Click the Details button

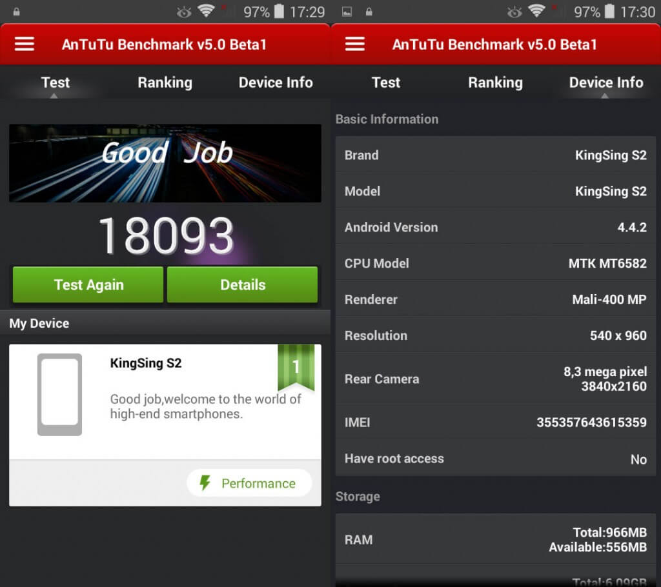click(x=243, y=284)
